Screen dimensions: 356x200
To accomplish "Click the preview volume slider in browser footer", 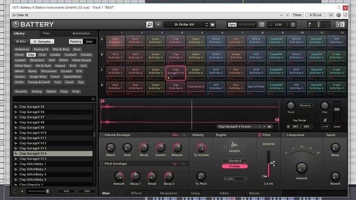I will pyautogui.click(x=38, y=191).
